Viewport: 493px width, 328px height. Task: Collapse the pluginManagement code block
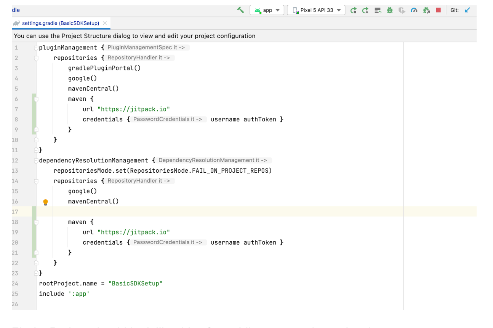[x=35, y=47]
